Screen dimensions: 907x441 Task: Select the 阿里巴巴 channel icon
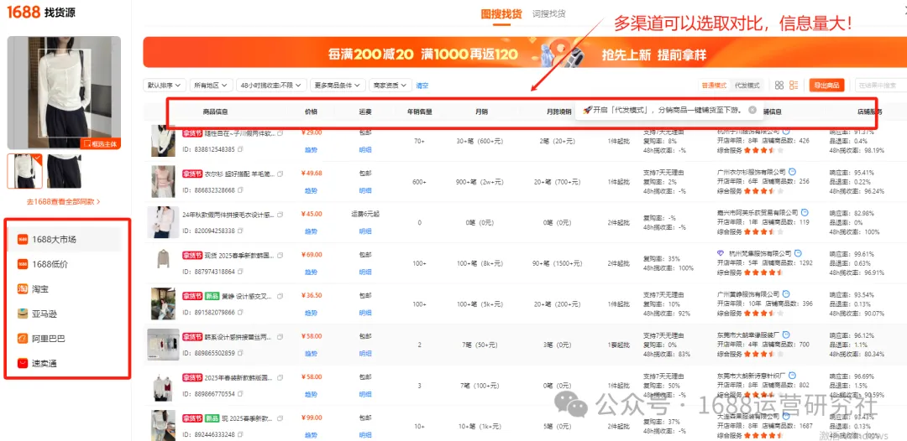point(24,338)
